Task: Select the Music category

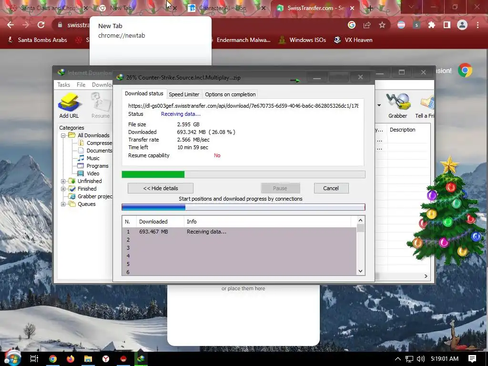Action: (x=93, y=158)
